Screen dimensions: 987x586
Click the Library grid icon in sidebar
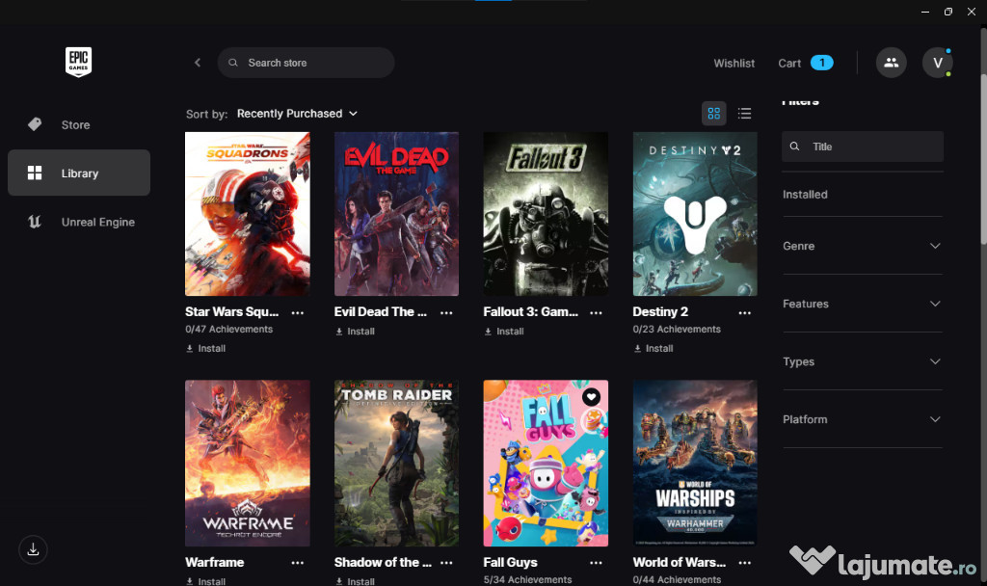click(x=35, y=173)
